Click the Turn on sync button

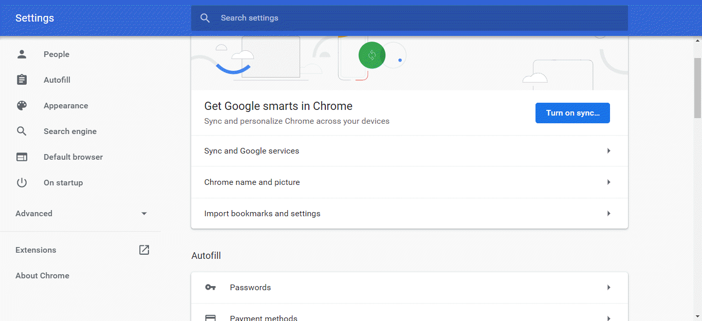(x=572, y=113)
